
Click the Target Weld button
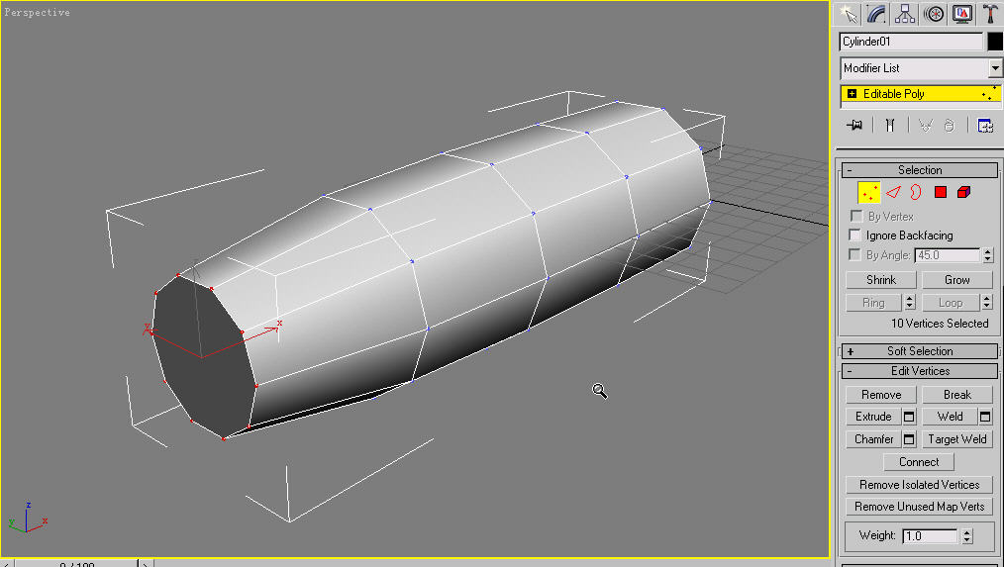click(956, 439)
